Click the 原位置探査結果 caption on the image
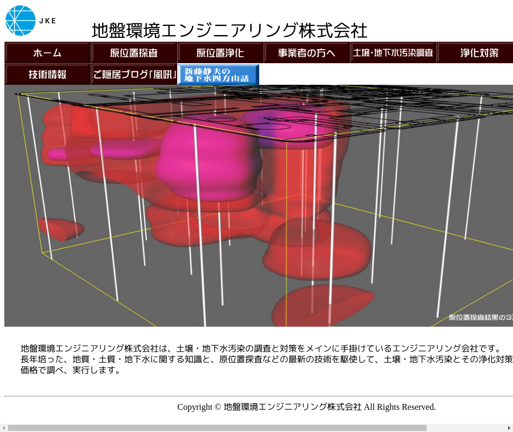513x432 pixels. coord(481,318)
